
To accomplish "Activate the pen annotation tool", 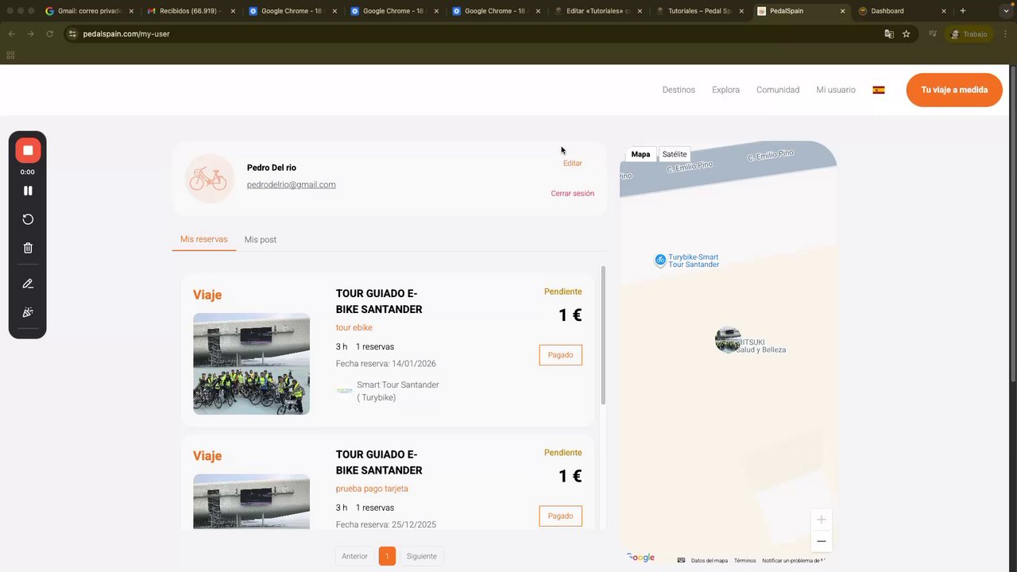I will (28, 284).
